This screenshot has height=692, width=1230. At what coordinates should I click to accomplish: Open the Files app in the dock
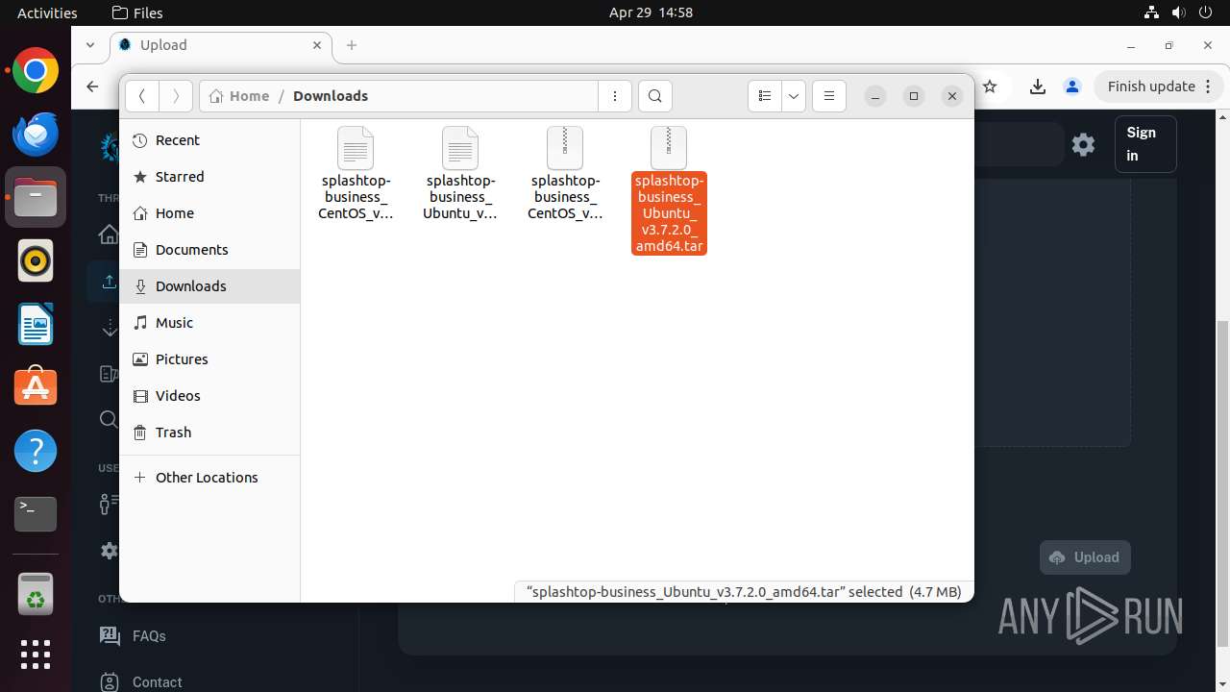36,197
